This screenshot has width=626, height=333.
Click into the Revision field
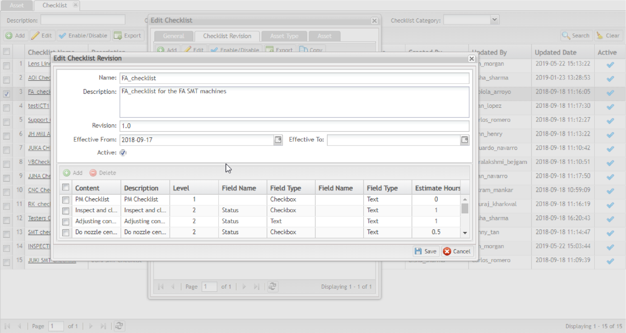[x=294, y=126]
